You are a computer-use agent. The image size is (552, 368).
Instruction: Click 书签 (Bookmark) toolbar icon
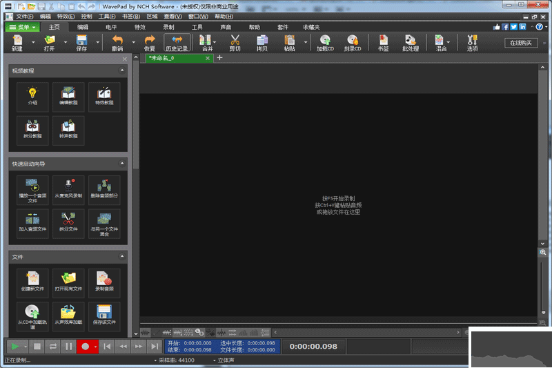point(383,43)
